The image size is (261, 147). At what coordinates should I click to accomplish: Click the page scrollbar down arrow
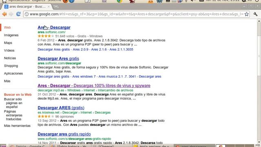259,142
